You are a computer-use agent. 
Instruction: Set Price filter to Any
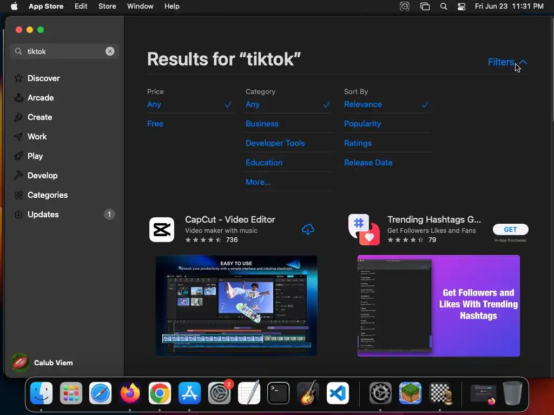tap(189, 104)
